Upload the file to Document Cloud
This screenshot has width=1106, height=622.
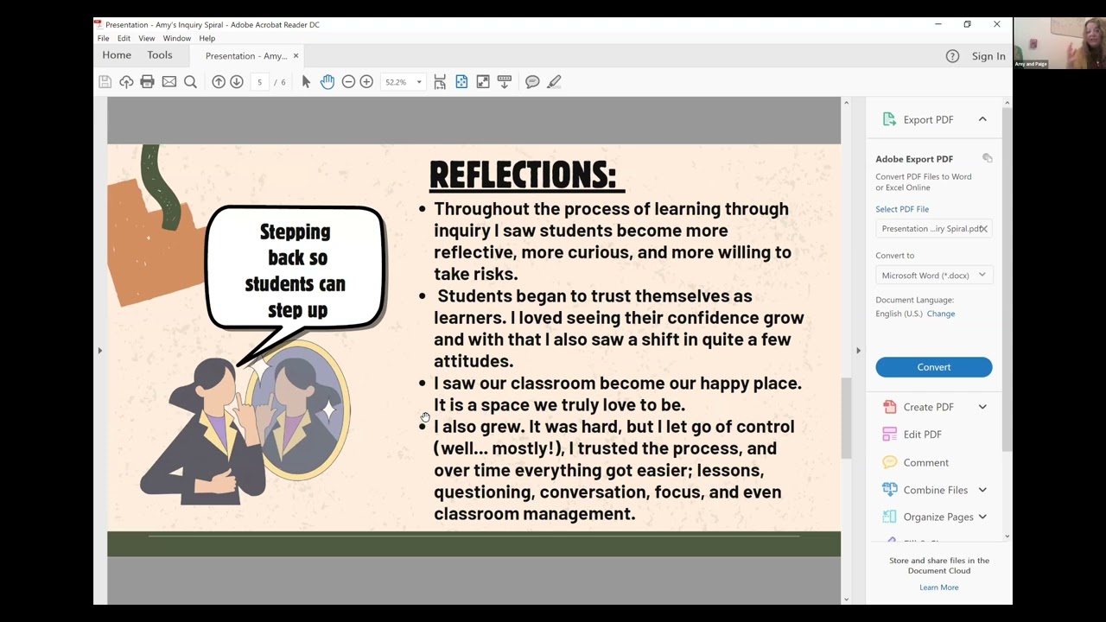click(126, 82)
